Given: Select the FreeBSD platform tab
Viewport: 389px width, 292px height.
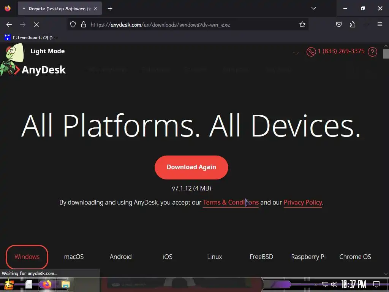Looking at the screenshot, I should pyautogui.click(x=261, y=257).
